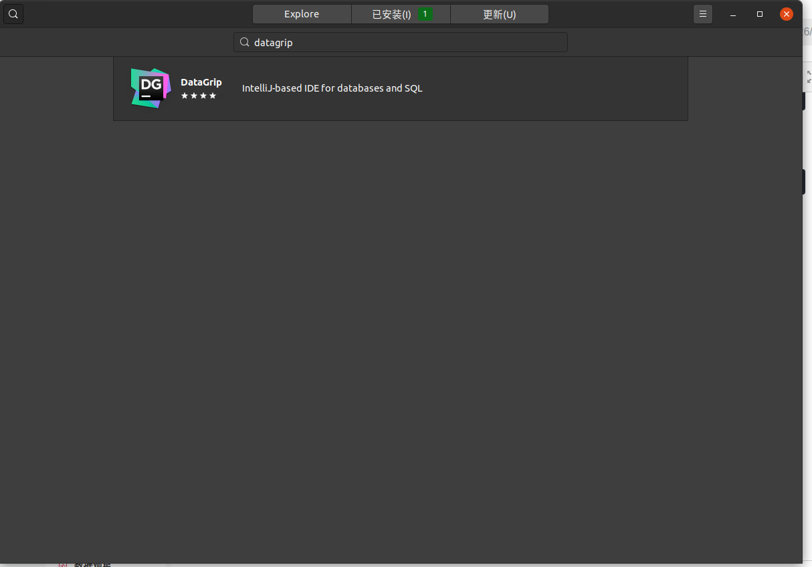Screen dimensions: 812x567
Task: Click the magnifier icon inside the search bar
Action: click(x=245, y=42)
